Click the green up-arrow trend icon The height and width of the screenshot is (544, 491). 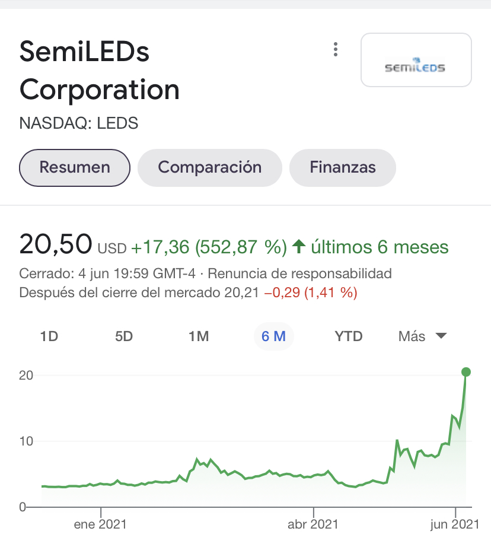pyautogui.click(x=298, y=247)
